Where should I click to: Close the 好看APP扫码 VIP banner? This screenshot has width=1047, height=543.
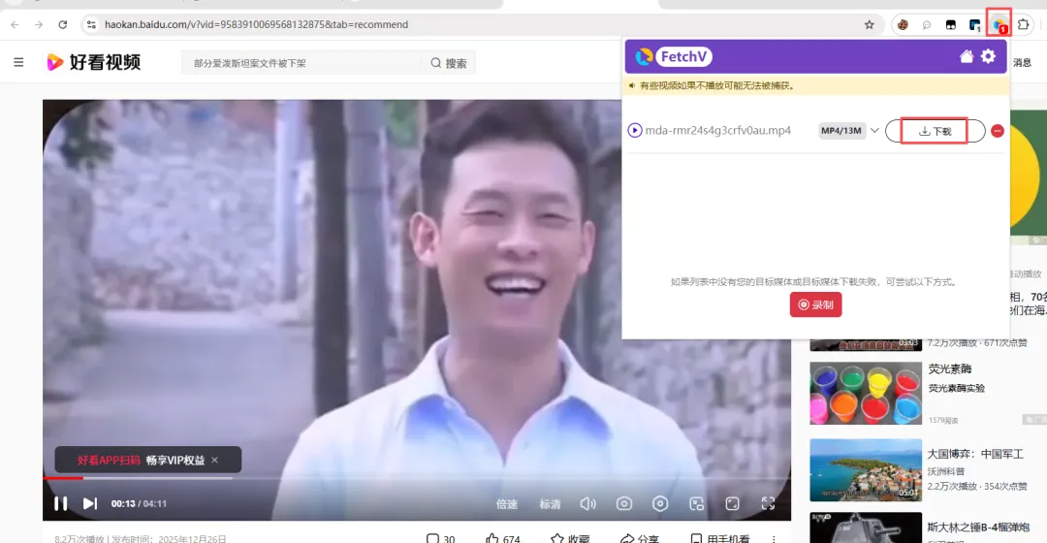(x=215, y=460)
